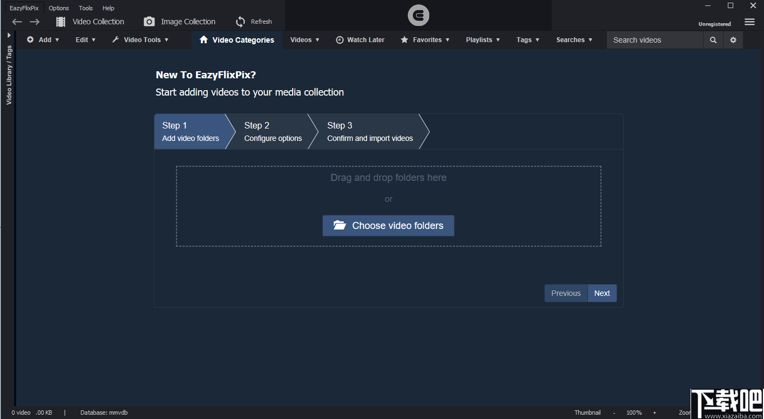This screenshot has width=764, height=419.
Task: Open the Videos dropdown
Action: point(305,40)
